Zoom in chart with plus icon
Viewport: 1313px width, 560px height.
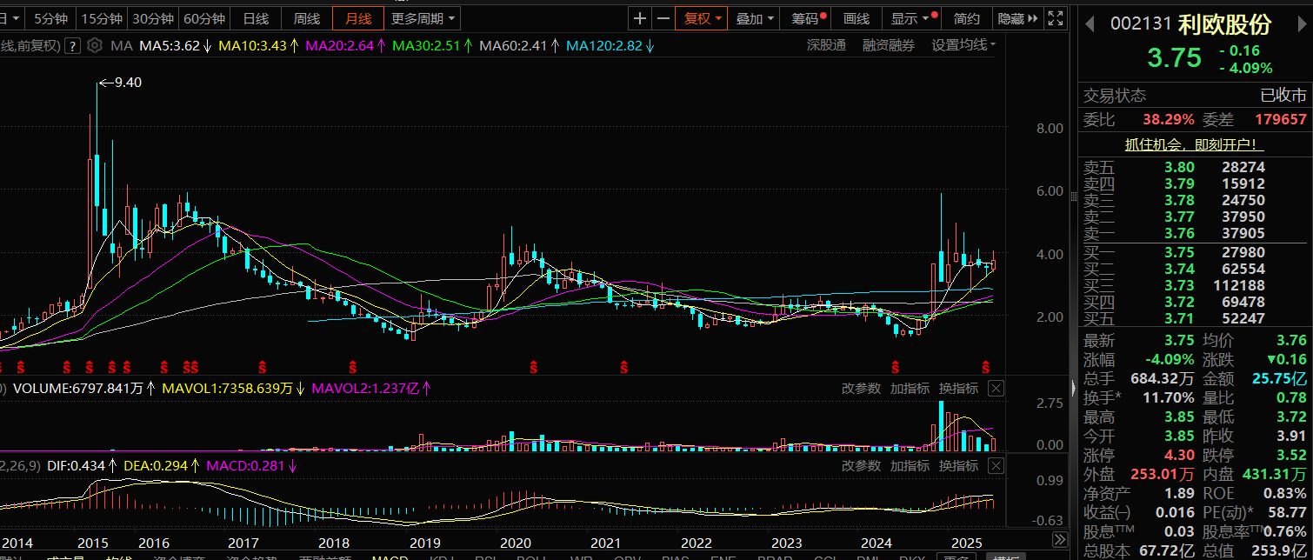pyautogui.click(x=640, y=18)
